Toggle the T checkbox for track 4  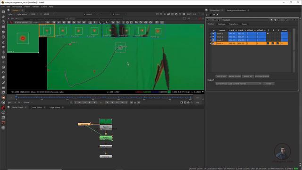tap(268, 43)
